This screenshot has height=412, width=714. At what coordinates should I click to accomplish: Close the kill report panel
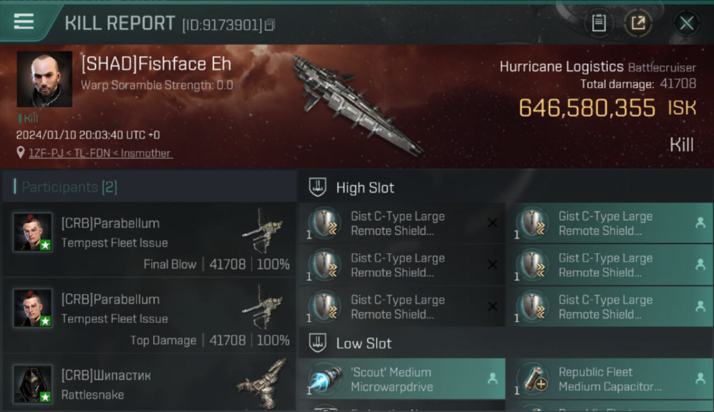coord(687,23)
